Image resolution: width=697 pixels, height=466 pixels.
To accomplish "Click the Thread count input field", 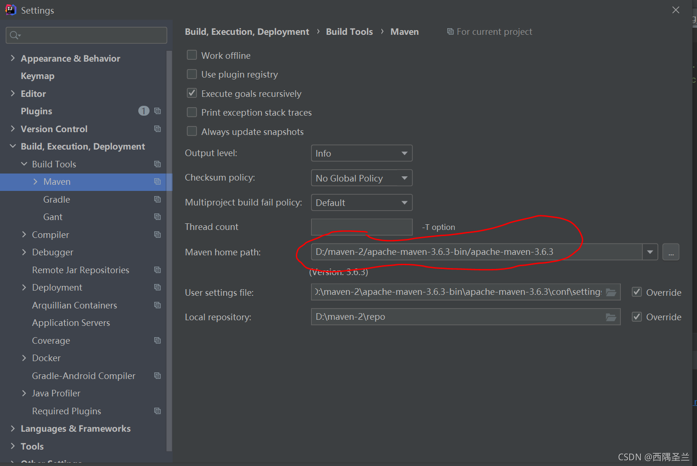I will pyautogui.click(x=362, y=227).
